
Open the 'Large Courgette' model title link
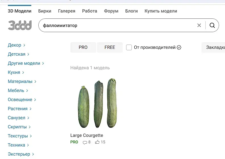[87, 135]
